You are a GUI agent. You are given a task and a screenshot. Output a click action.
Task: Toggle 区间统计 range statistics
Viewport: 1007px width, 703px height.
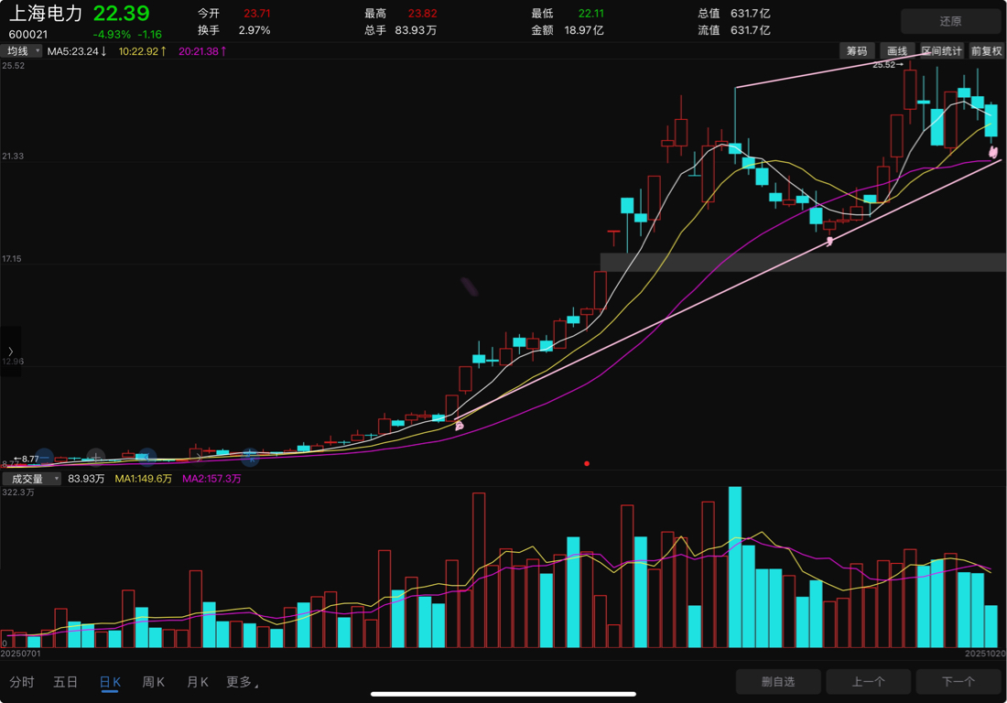pyautogui.click(x=941, y=50)
